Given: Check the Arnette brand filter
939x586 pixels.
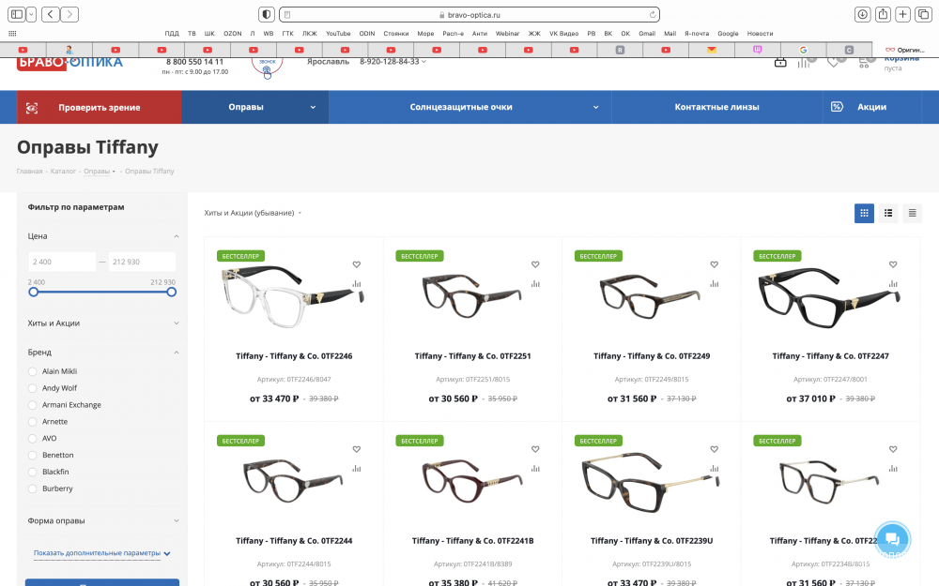Looking at the screenshot, I should tap(32, 422).
